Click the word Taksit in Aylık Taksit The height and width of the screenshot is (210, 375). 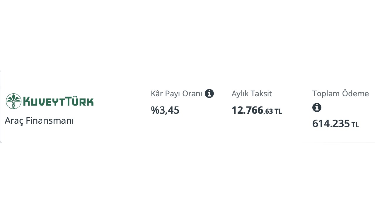click(262, 94)
